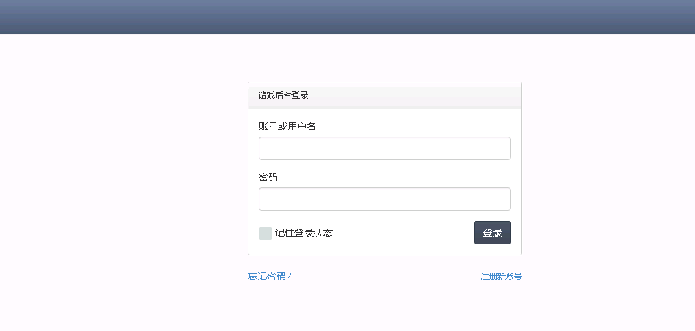Open the 注册新账号 link
This screenshot has height=331, width=695.
coord(502,277)
